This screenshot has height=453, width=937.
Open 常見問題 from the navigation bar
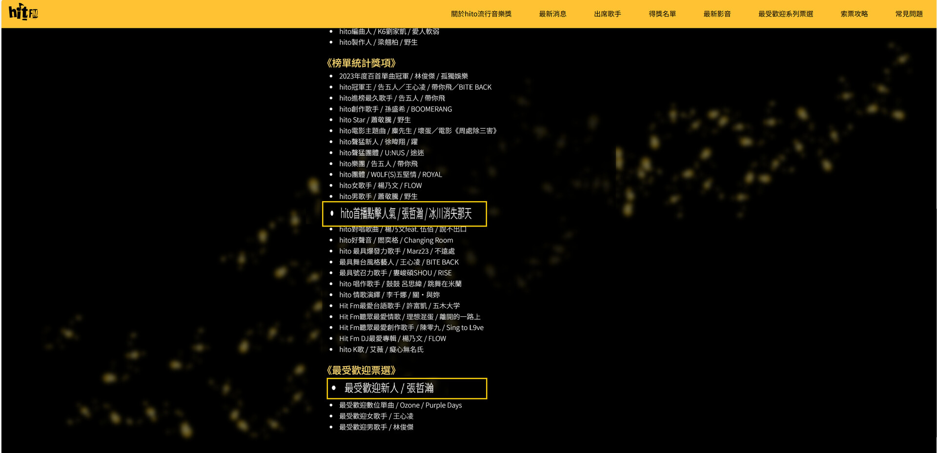click(909, 14)
